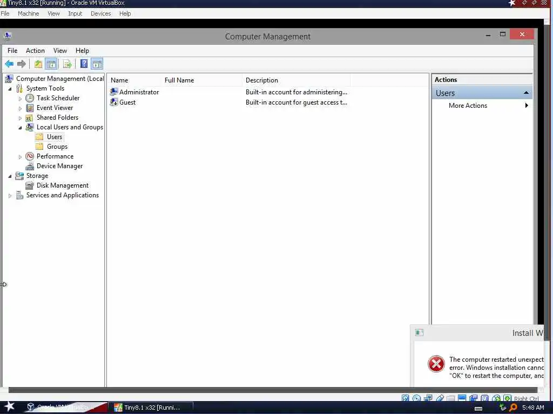Expand the Performance node
The height and width of the screenshot is (414, 553).
(20, 157)
